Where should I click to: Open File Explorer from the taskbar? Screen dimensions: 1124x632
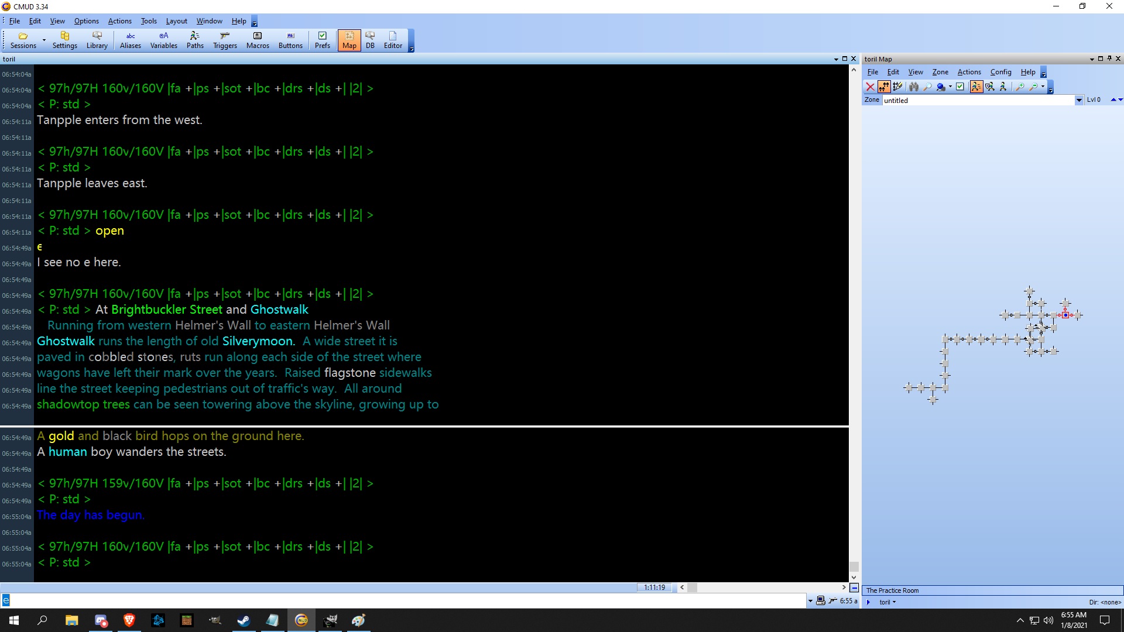(x=71, y=620)
